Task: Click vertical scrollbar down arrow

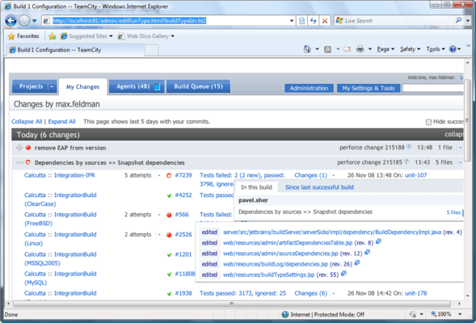Action: [x=467, y=296]
